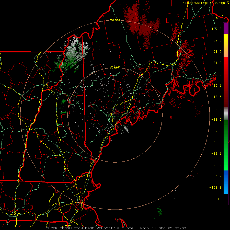Image resolution: width=230 pixels, height=230 pixels.
Task: Click the -16.5 velocity scale value
Action: click(x=216, y=120)
